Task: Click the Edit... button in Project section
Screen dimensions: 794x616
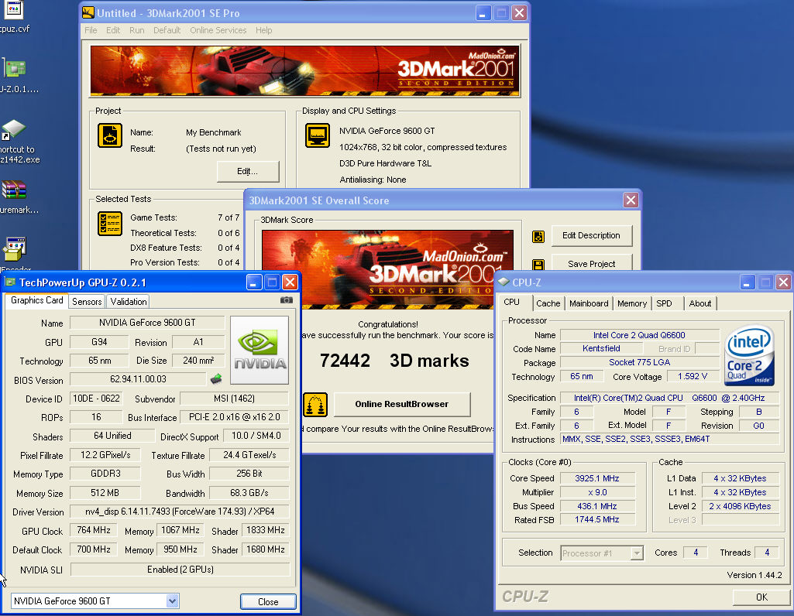Action: pyautogui.click(x=248, y=172)
